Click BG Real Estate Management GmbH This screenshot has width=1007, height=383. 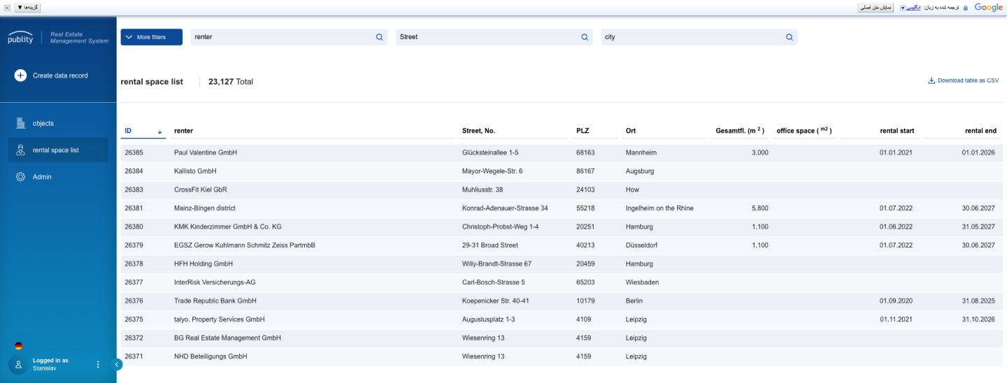[x=227, y=338]
